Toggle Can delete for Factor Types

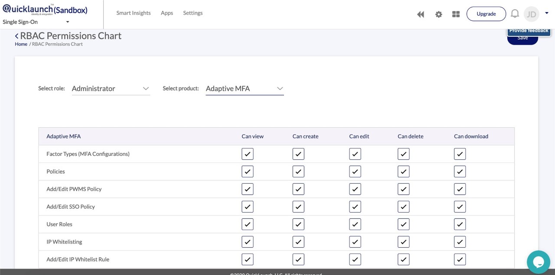[x=404, y=154]
